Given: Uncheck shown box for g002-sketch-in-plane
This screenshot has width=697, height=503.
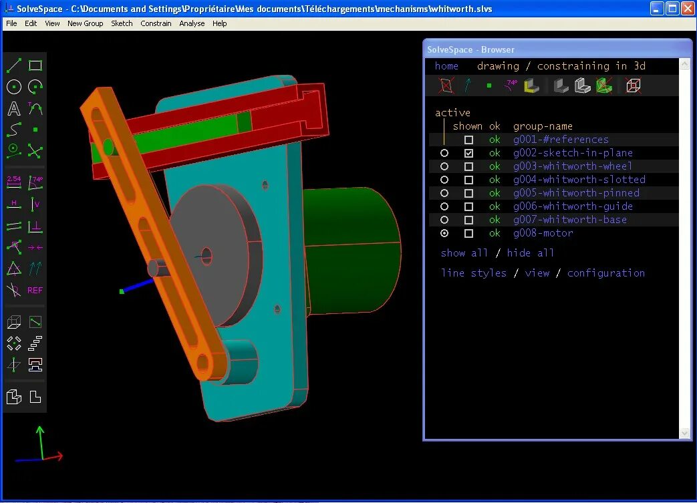Looking at the screenshot, I should tap(468, 153).
